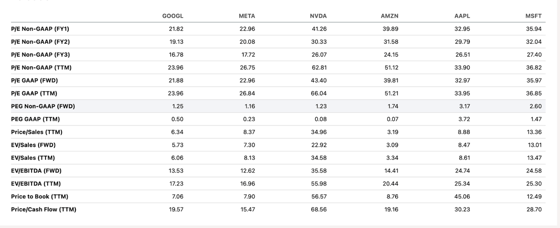Image resolution: width=560 pixels, height=228 pixels.
Task: Select the MSFT column header
Action: click(x=533, y=16)
